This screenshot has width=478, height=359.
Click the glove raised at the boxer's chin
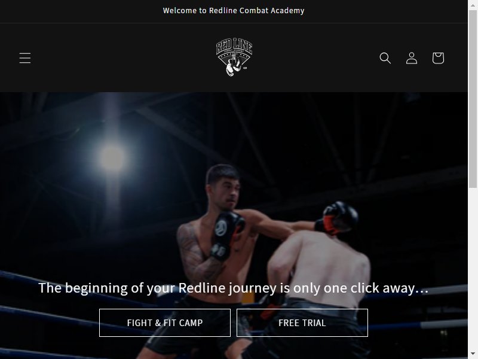click(227, 236)
